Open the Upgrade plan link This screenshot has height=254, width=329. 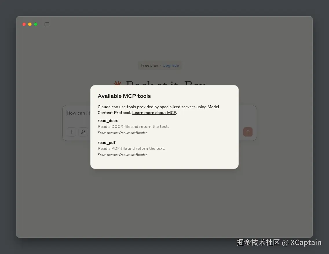(x=171, y=65)
